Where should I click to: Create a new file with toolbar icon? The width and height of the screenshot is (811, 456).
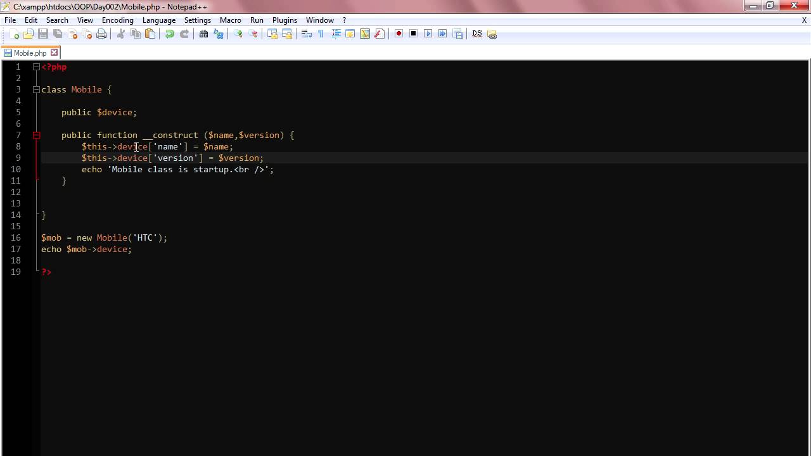point(15,34)
